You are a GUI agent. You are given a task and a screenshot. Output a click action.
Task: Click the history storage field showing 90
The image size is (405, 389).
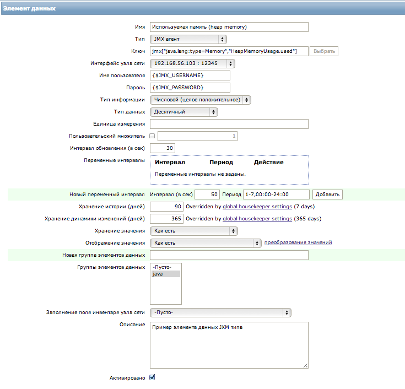pyautogui.click(x=166, y=207)
